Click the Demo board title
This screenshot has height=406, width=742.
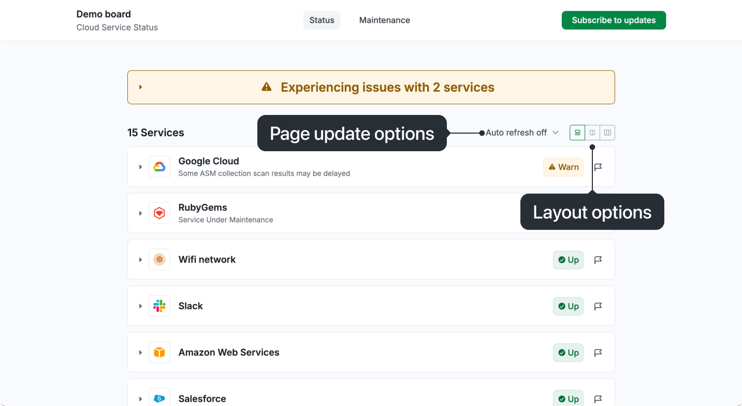coord(104,14)
